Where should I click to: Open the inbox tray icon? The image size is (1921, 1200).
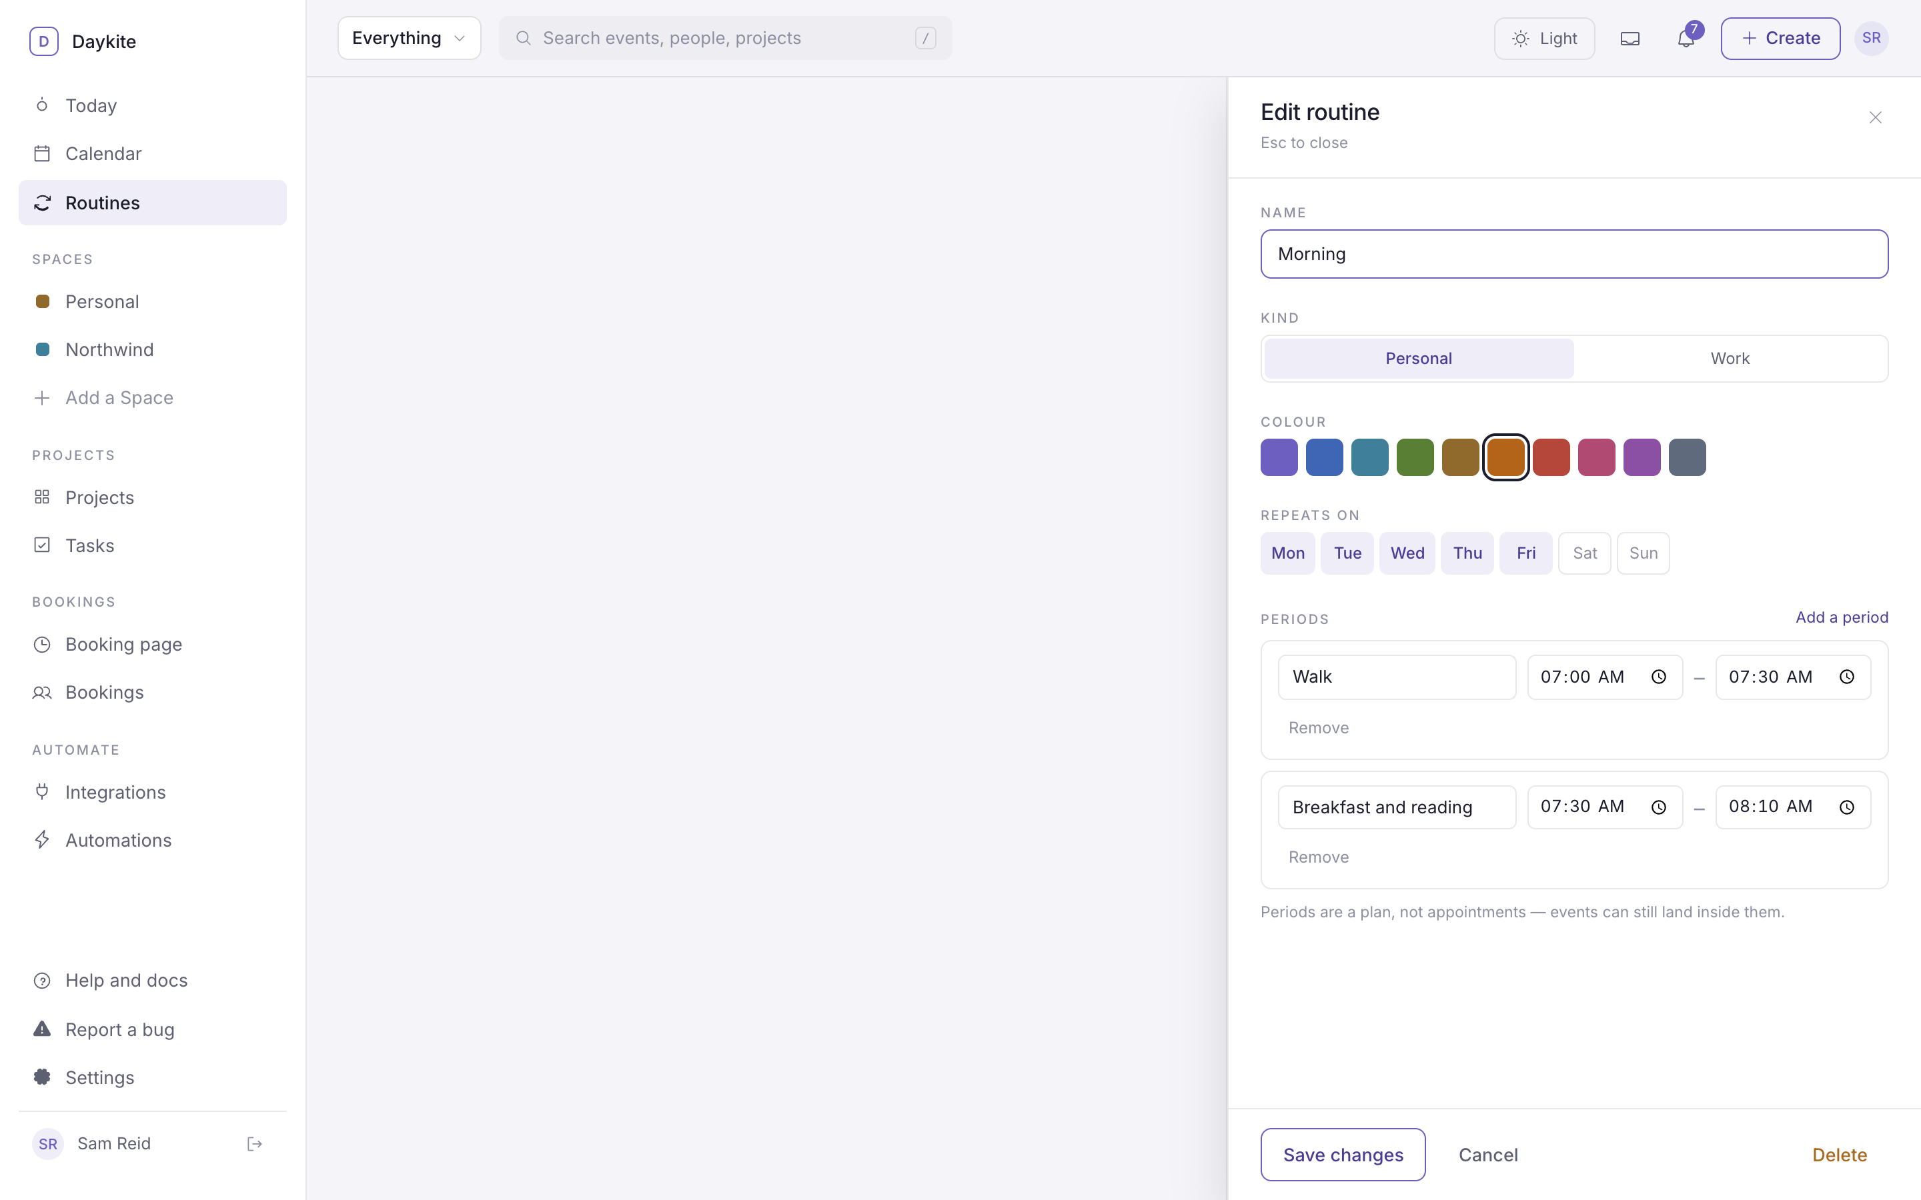(x=1630, y=38)
